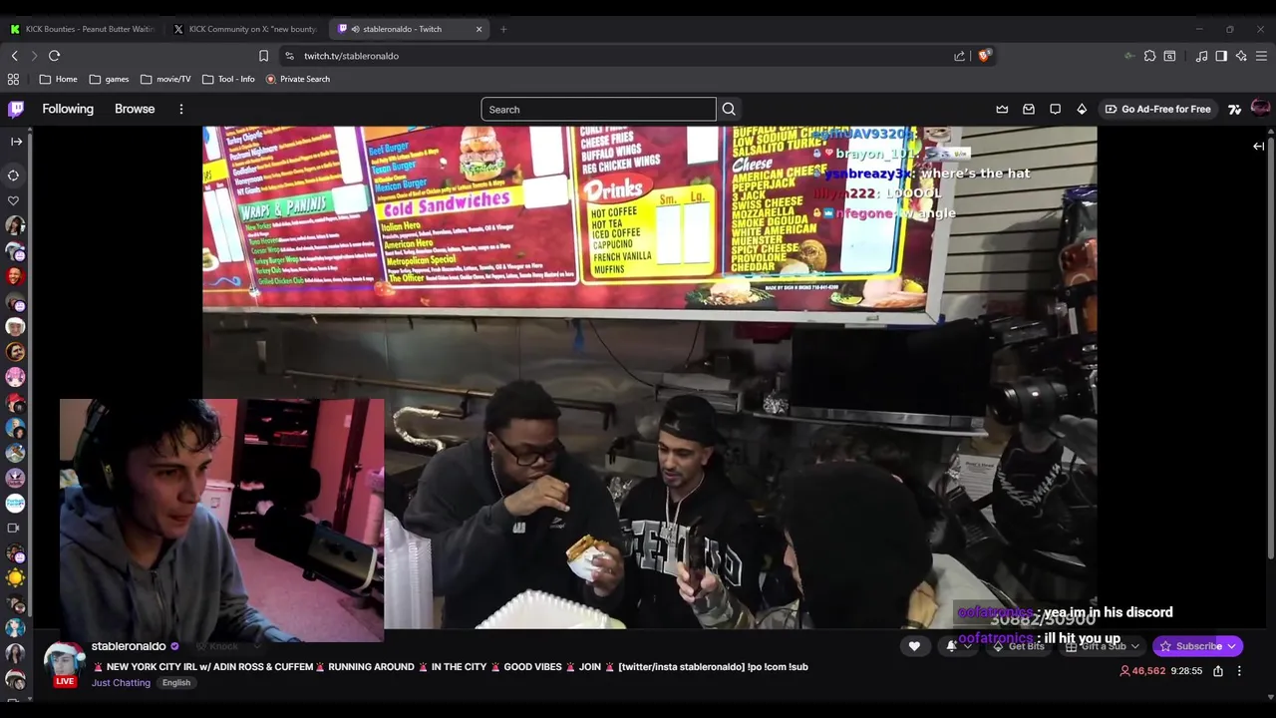The width and height of the screenshot is (1276, 718).
Task: Click the 7TV extension logo
Action: [1234, 109]
